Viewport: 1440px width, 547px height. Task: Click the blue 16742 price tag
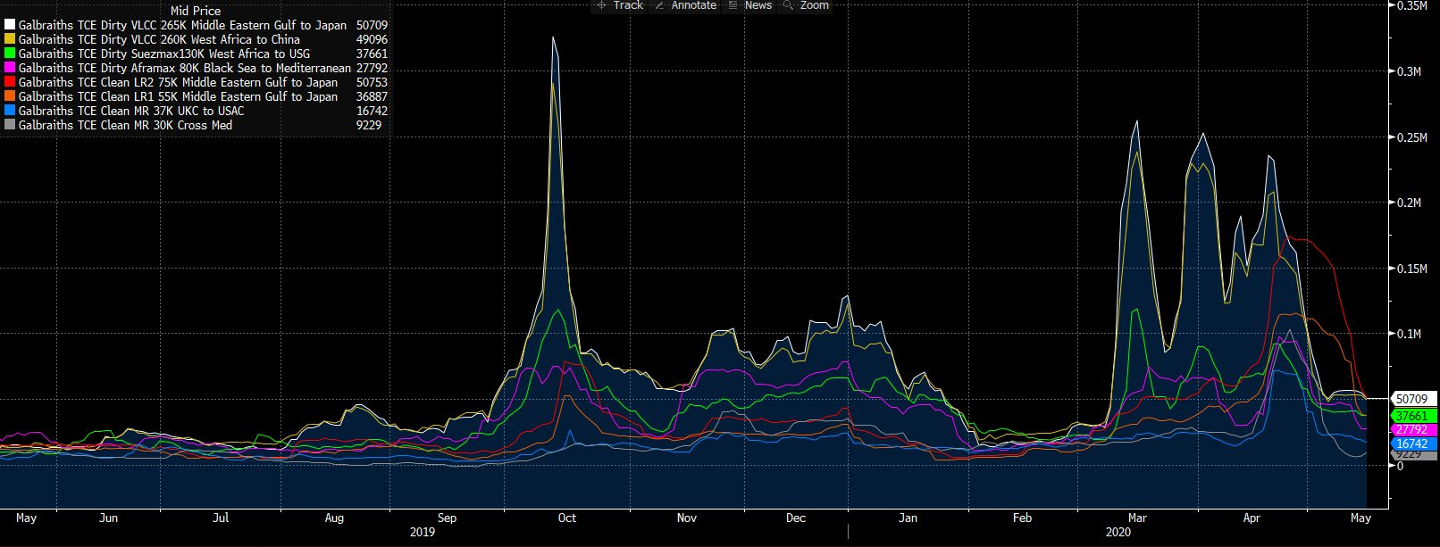coord(1412,443)
